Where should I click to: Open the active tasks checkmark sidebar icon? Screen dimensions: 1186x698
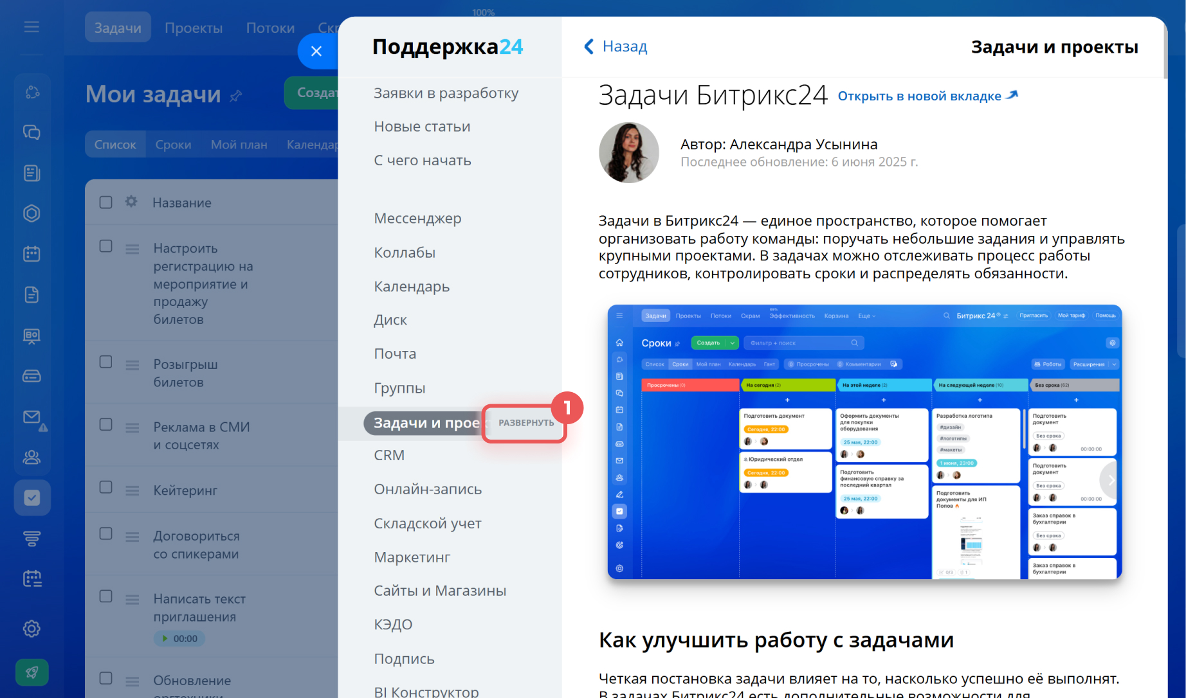pyautogui.click(x=32, y=497)
